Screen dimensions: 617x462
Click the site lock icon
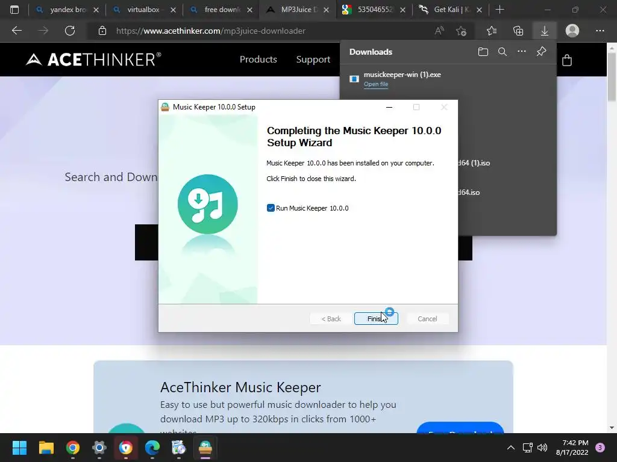tap(102, 31)
